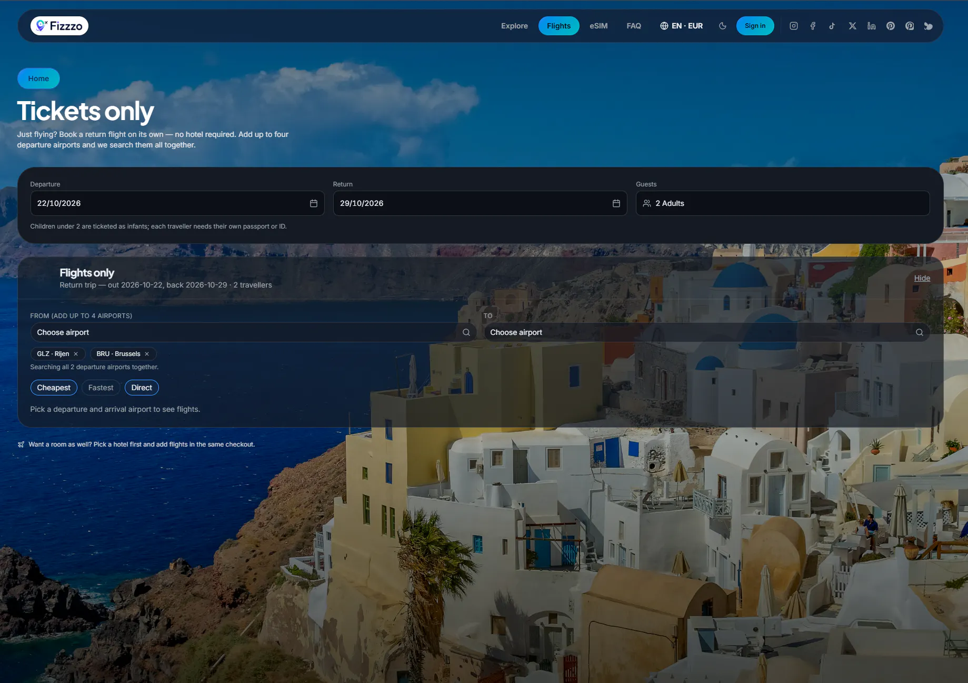Select the Flights nav item
This screenshot has height=683, width=968.
[x=558, y=26]
